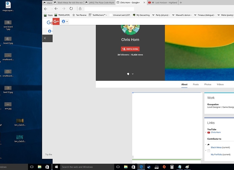Open the Posts profile tab
The width and height of the screenshot is (234, 170).
[x=196, y=84]
